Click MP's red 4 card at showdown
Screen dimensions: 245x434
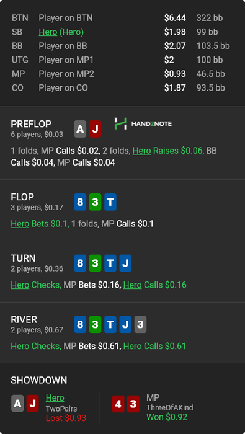click(x=118, y=404)
